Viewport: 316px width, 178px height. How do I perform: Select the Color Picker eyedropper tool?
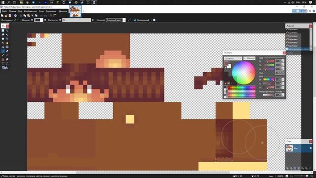(7, 55)
